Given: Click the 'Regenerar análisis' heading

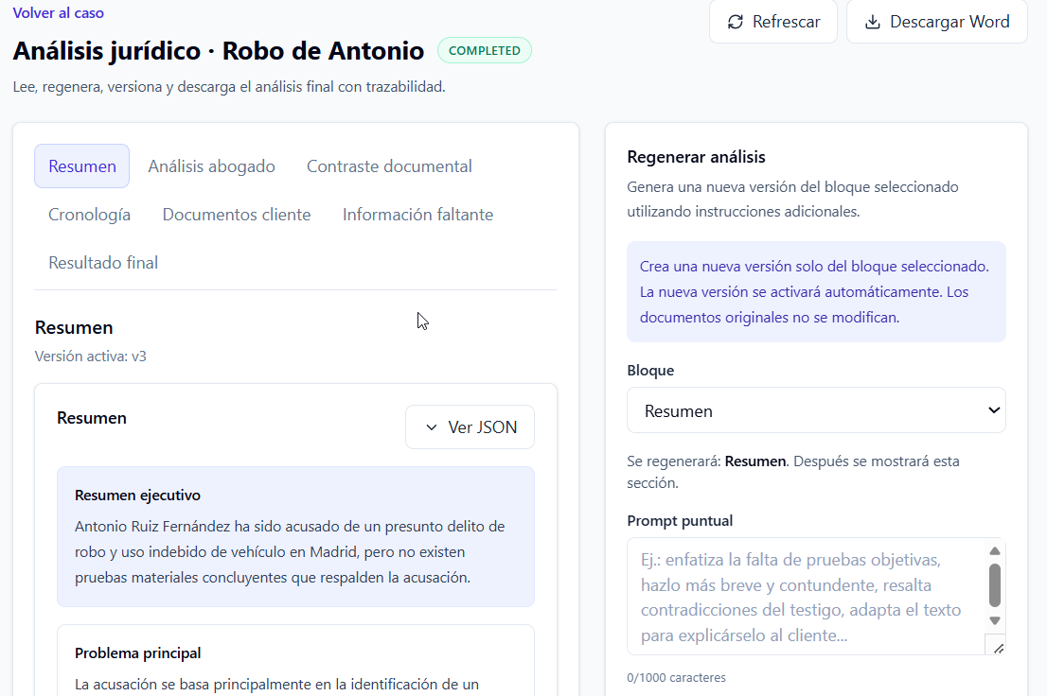Looking at the screenshot, I should point(696,157).
